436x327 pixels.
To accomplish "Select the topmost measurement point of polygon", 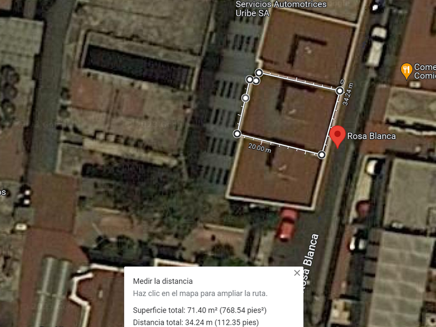I will pyautogui.click(x=259, y=73).
